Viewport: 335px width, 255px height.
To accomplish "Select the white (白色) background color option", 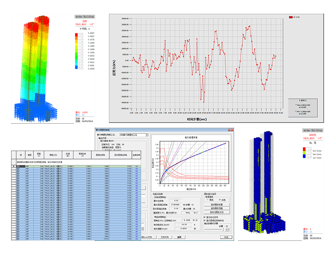I will 220,200.
